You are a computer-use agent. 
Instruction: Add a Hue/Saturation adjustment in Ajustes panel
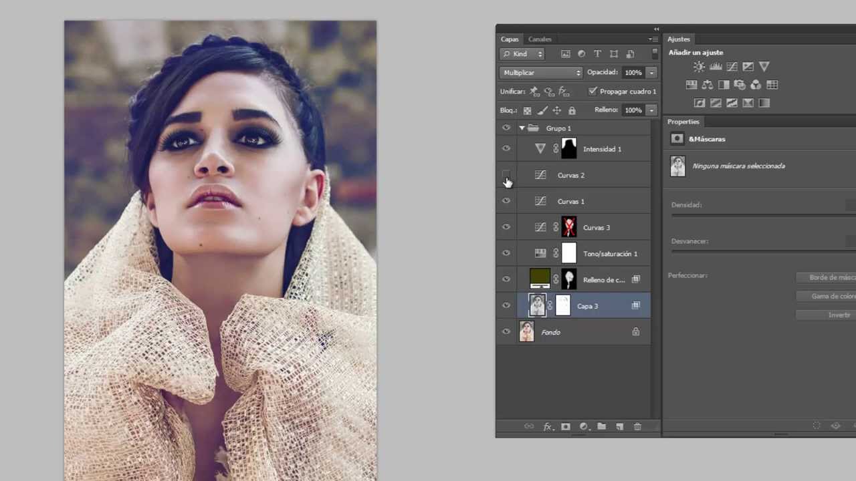coord(691,85)
